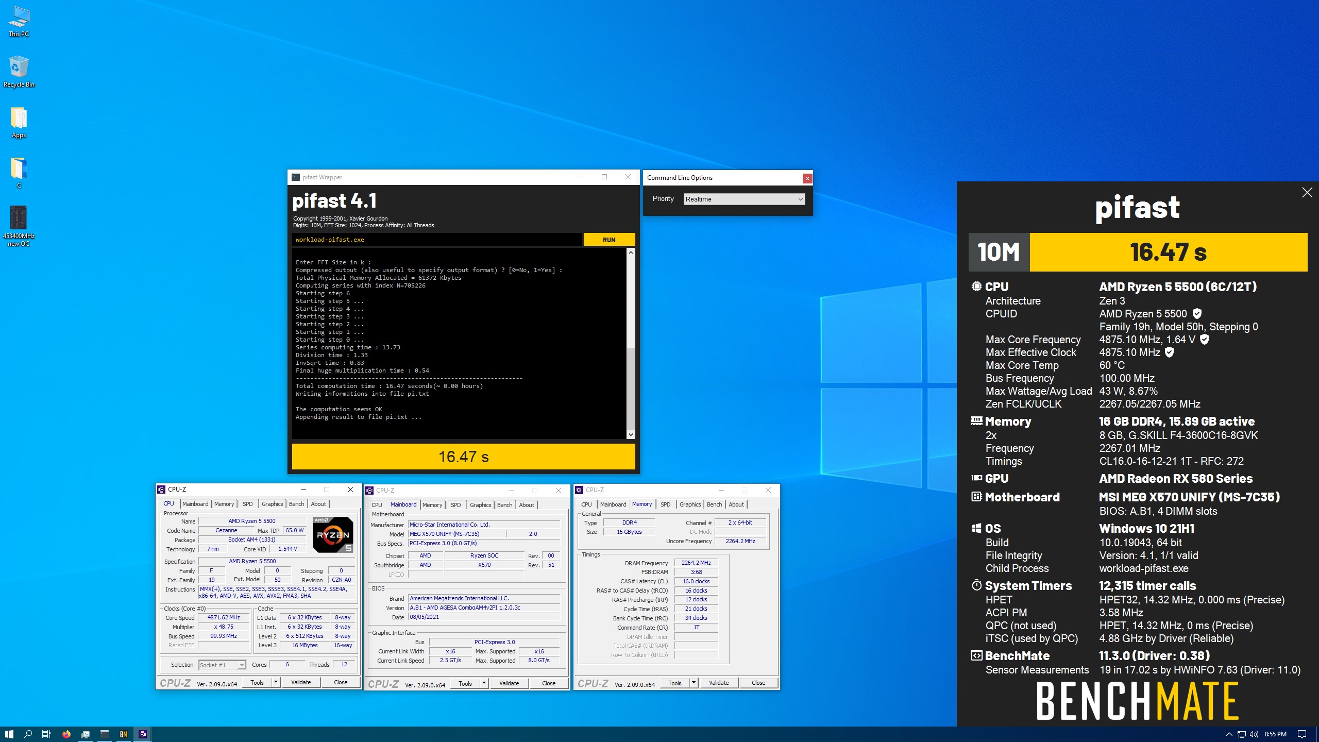Image resolution: width=1319 pixels, height=742 pixels.
Task: Open About tab in CPU-Z Memory window
Action: click(x=736, y=504)
